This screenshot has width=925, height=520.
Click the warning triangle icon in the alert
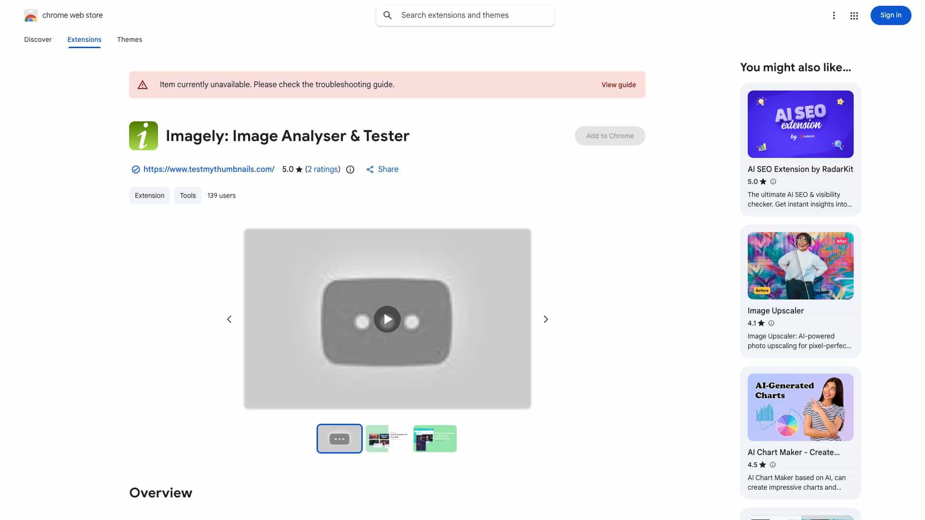click(143, 85)
